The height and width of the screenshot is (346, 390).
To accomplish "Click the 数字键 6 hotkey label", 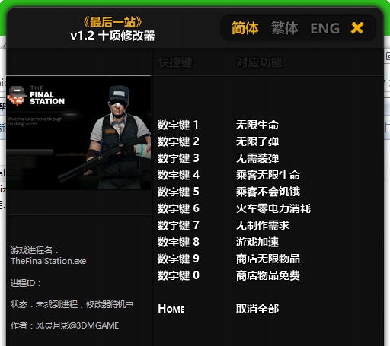I will [x=178, y=208].
